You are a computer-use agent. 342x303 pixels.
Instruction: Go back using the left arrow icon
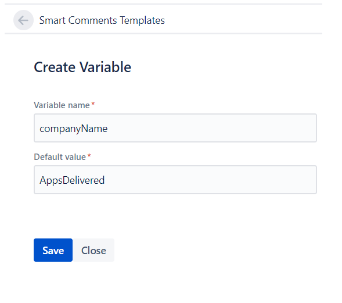tap(23, 20)
